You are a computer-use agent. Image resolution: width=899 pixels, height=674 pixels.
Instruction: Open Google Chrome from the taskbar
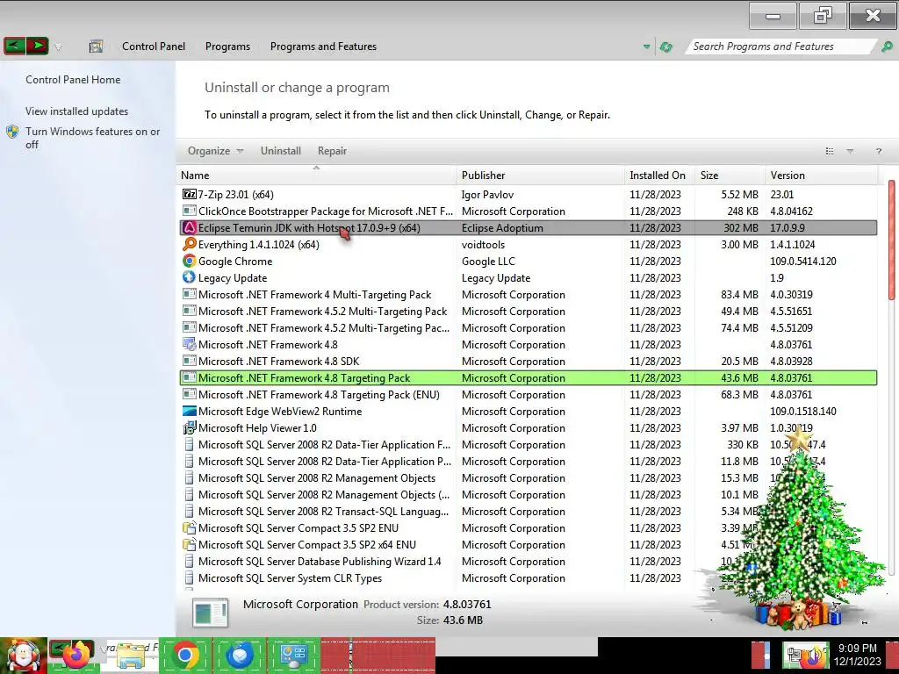[x=184, y=655]
